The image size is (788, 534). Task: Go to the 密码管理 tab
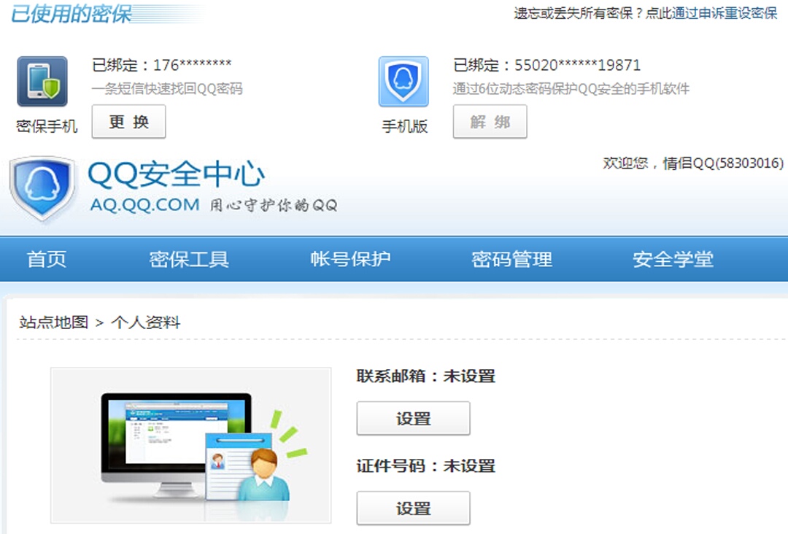click(x=511, y=259)
